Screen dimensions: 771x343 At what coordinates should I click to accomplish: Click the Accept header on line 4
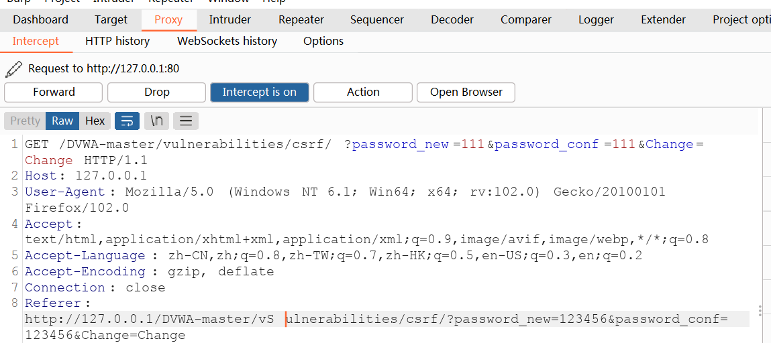(x=49, y=224)
